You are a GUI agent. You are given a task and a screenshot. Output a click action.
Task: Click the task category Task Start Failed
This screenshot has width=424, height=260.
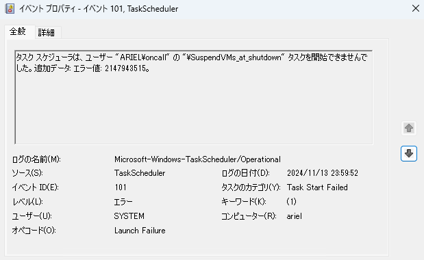[x=317, y=187]
